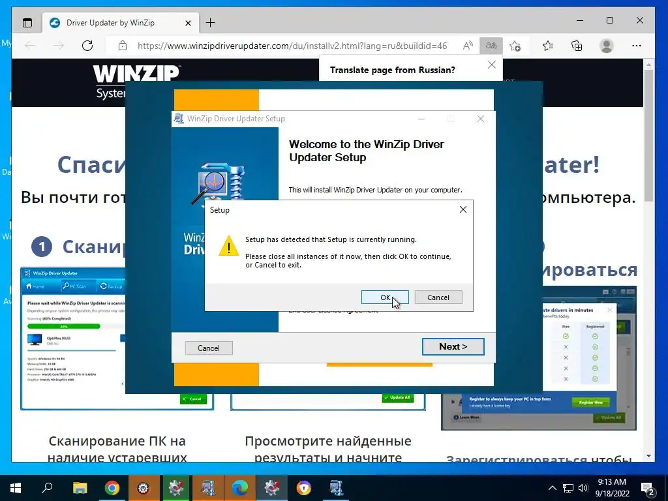
Task: Click the browser back arrow
Action: (x=30, y=46)
